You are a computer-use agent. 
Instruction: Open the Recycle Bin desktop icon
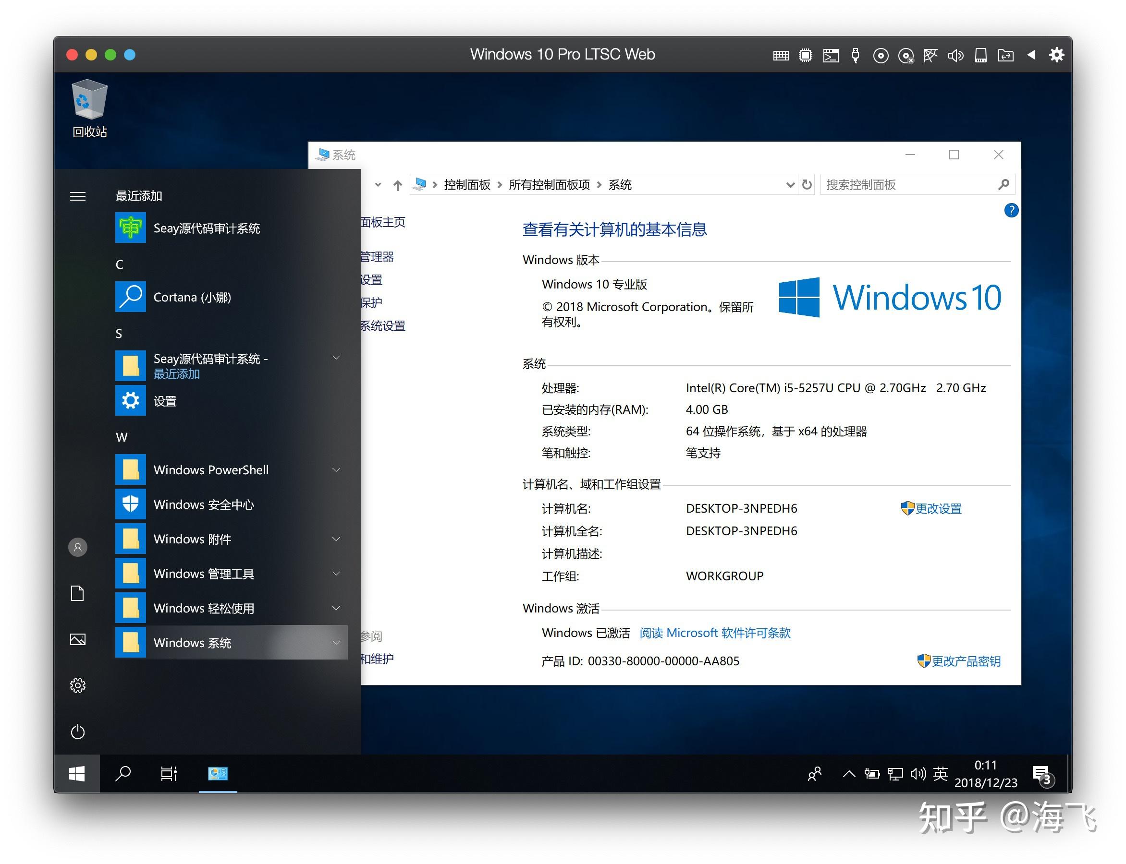click(89, 108)
